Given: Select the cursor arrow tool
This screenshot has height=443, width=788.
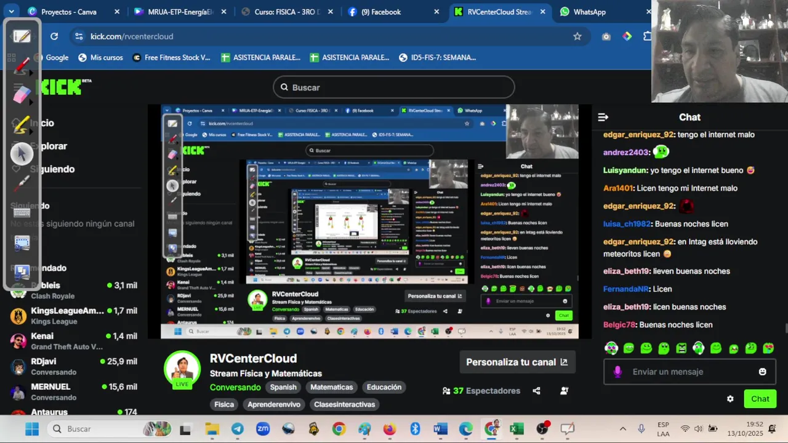Looking at the screenshot, I should (x=22, y=153).
